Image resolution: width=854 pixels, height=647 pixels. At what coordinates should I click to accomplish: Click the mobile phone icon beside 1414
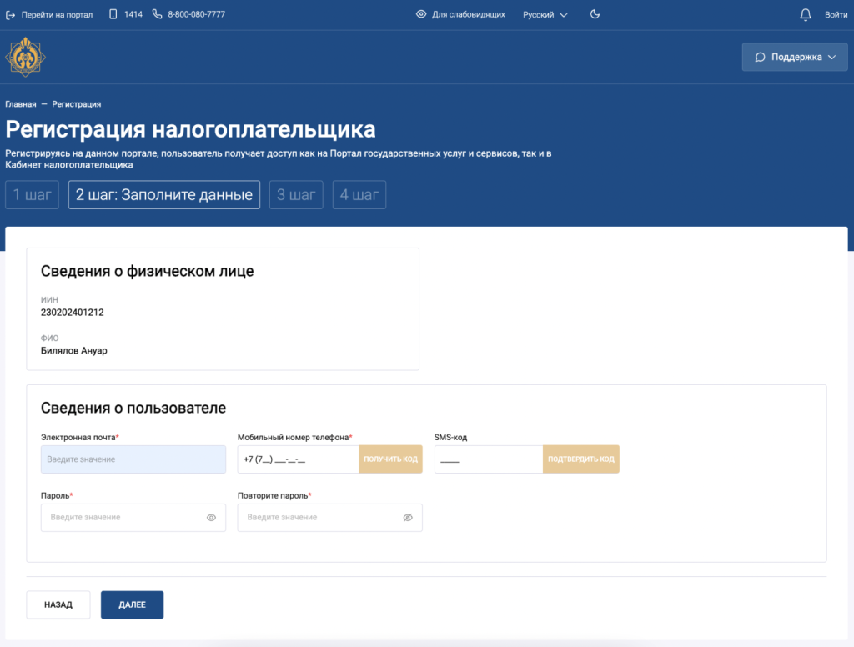click(x=113, y=14)
